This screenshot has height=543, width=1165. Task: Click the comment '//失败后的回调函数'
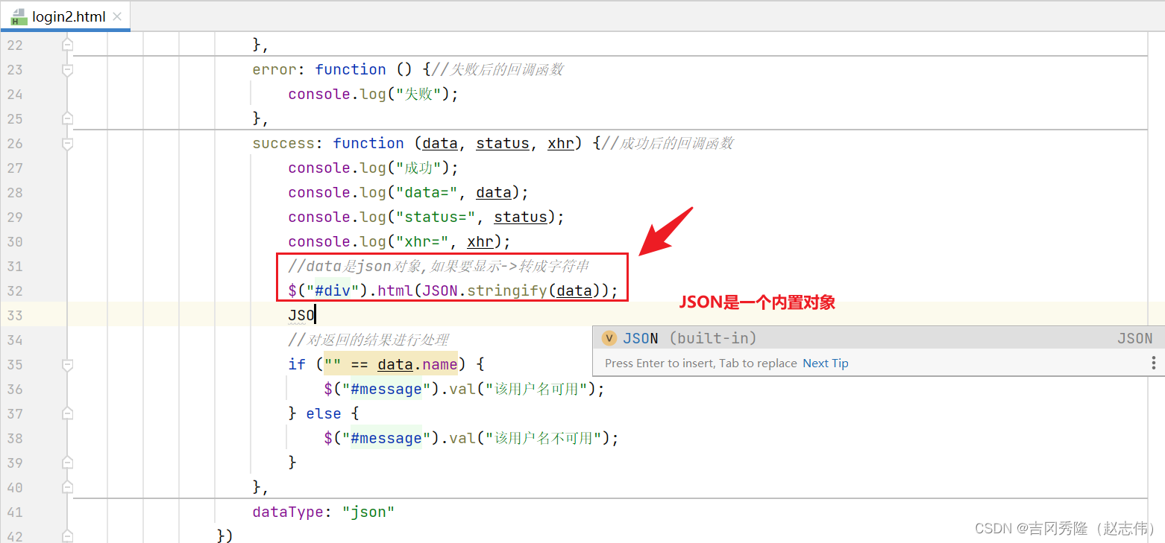[x=497, y=70]
